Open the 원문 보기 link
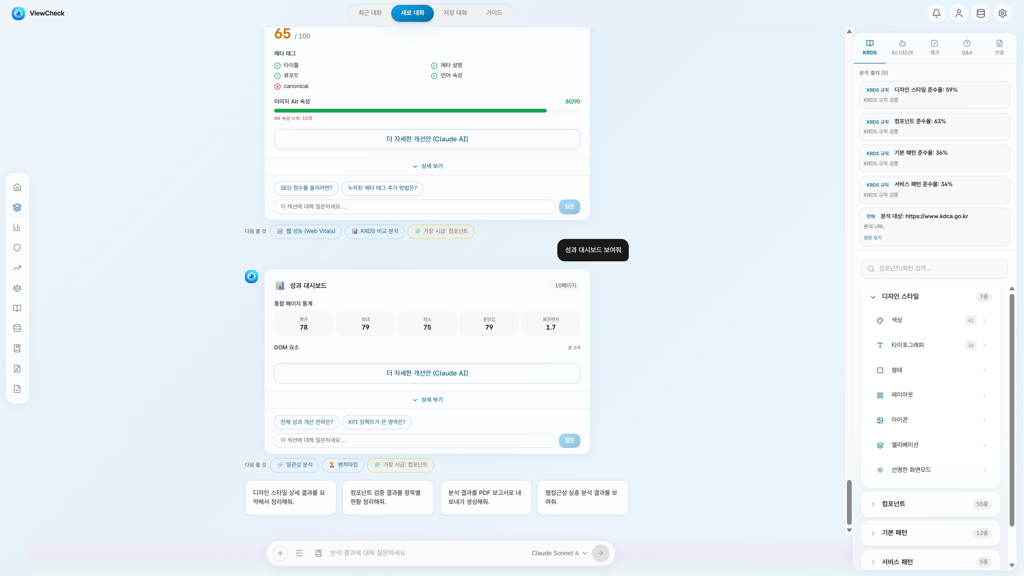This screenshot has width=1024, height=576. pos(873,238)
